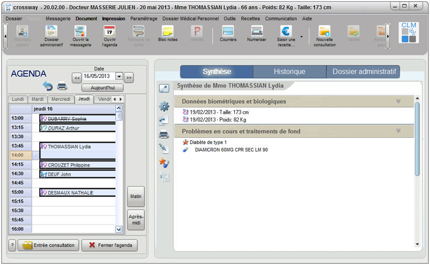This screenshot has height=265, width=430.
Task: Open the Paramétrage menu
Action: tap(143, 18)
